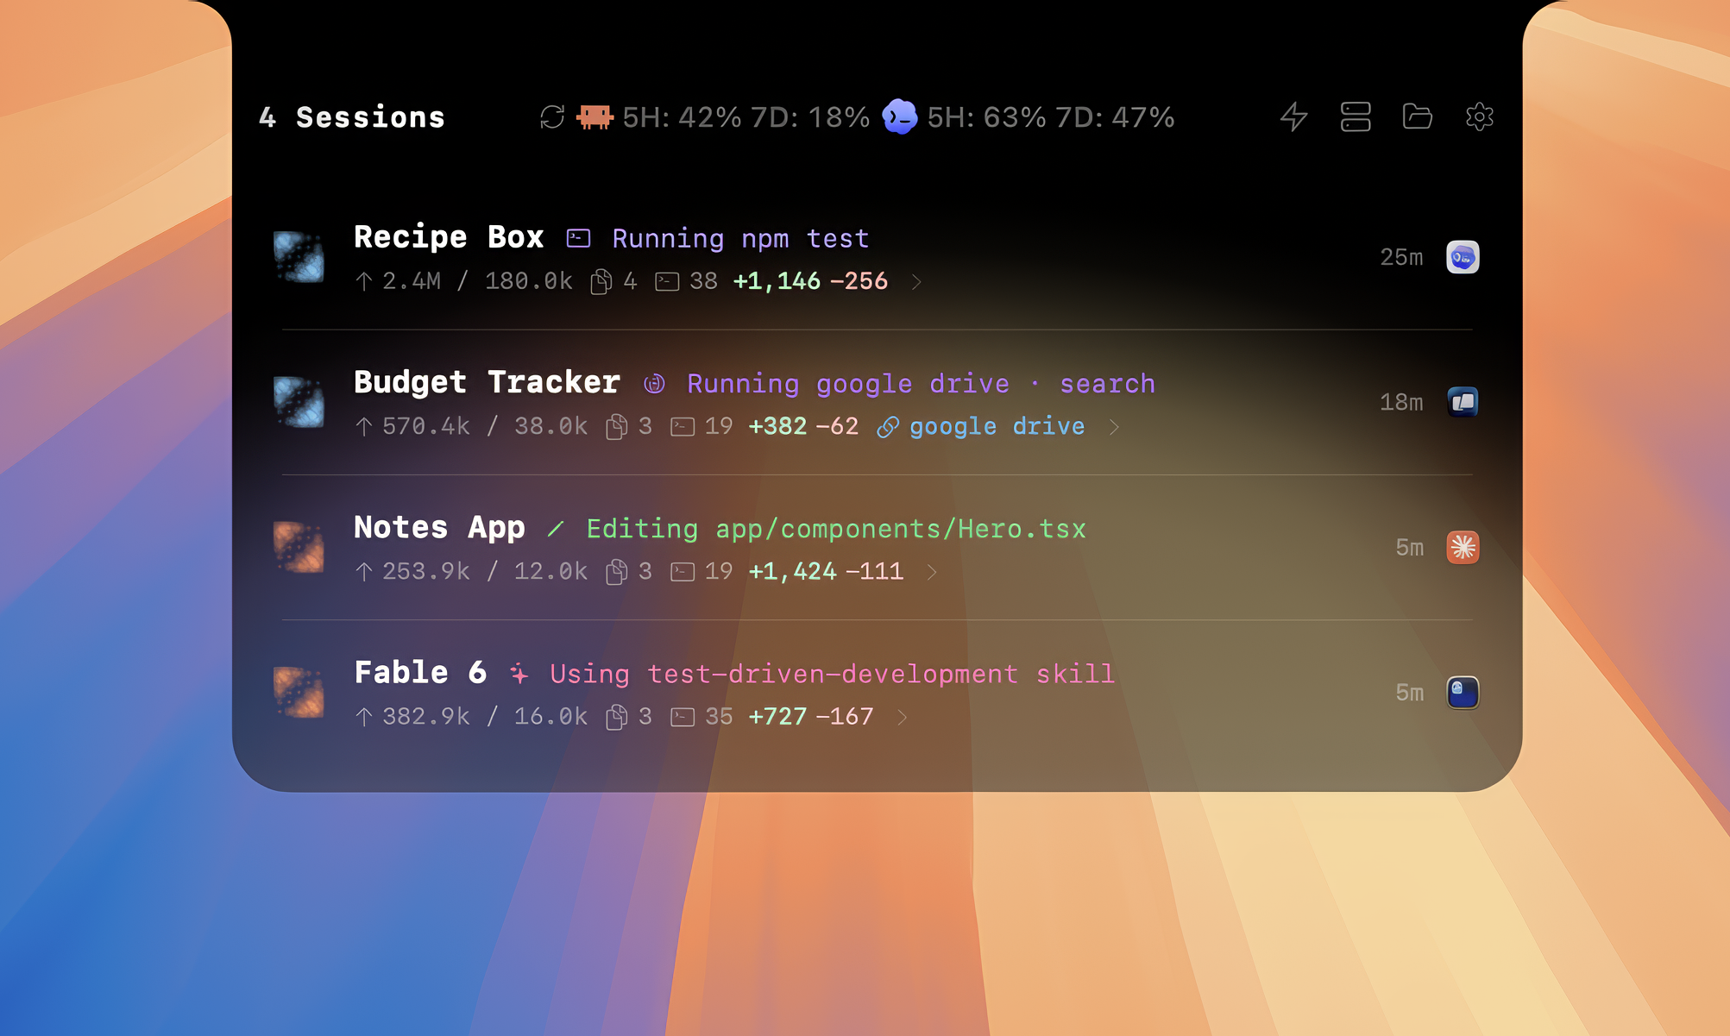Expand the Notes App row chevron
The image size is (1730, 1036).
point(932,572)
